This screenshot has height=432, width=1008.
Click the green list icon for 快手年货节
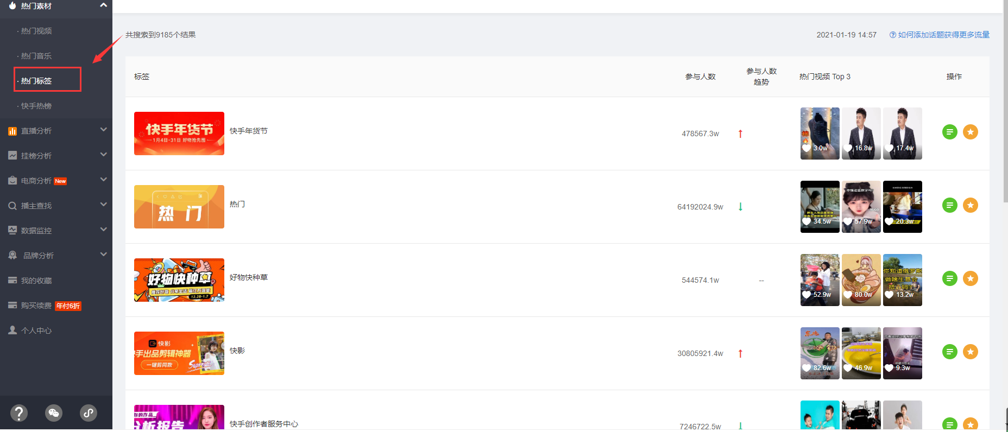click(949, 132)
